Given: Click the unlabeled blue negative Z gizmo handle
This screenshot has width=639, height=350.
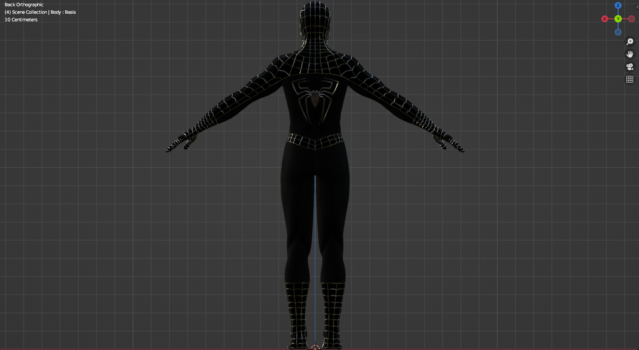Looking at the screenshot, I should pos(618,32).
